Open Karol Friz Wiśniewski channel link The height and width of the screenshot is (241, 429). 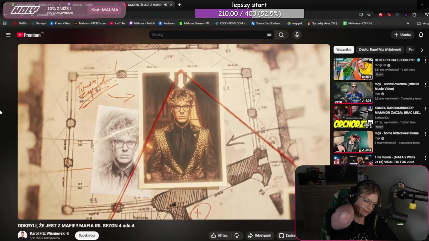coord(48,234)
